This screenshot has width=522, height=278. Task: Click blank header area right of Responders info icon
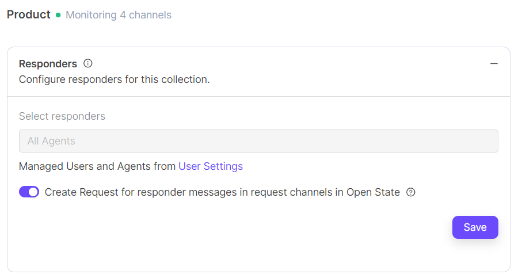pyautogui.click(x=288, y=63)
